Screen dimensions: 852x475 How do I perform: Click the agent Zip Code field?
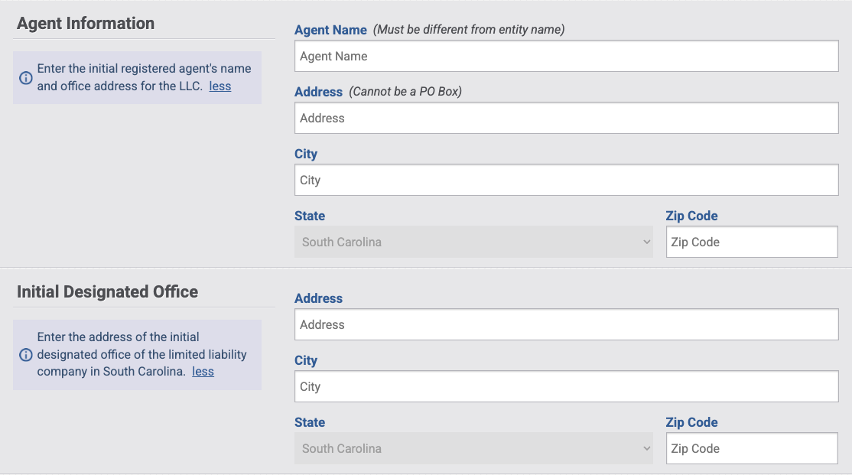(752, 242)
